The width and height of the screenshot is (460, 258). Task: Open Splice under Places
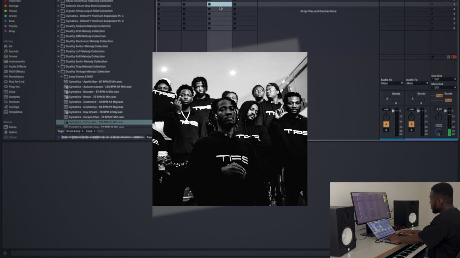(x=10, y=132)
